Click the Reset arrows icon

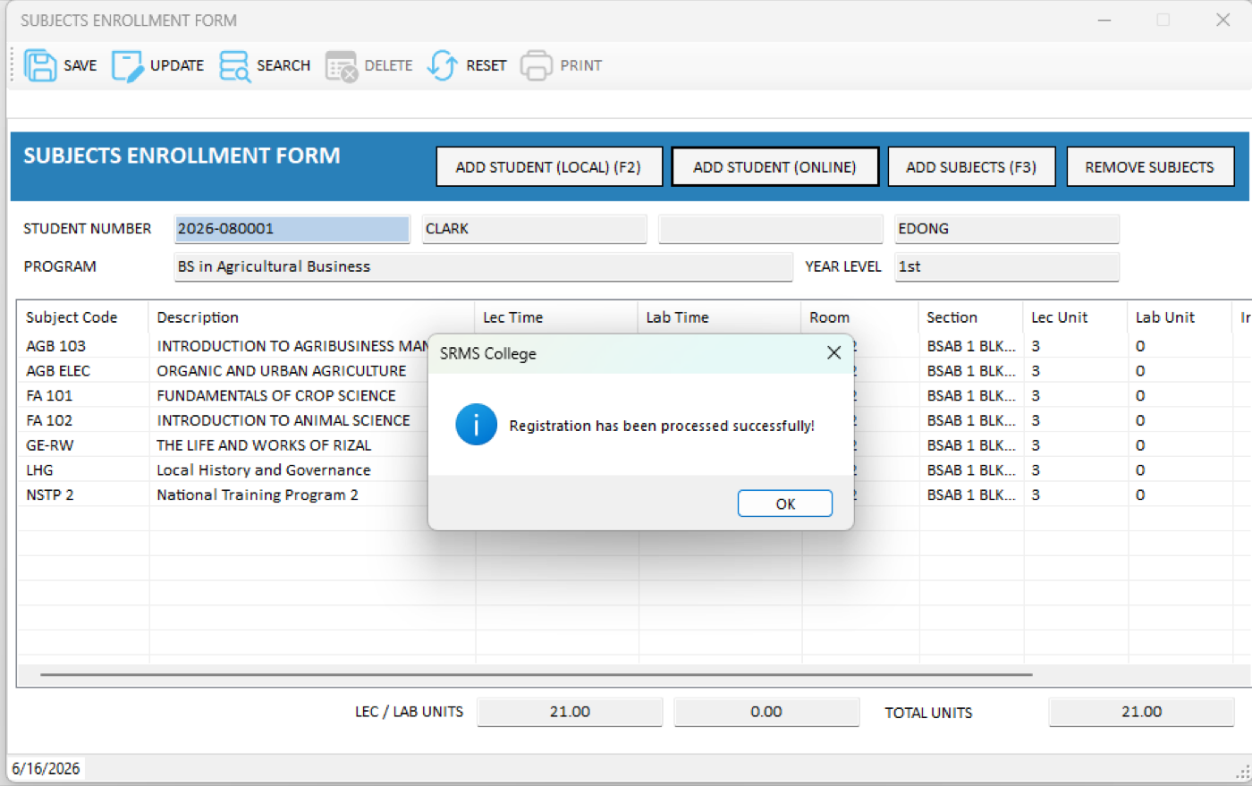[443, 65]
